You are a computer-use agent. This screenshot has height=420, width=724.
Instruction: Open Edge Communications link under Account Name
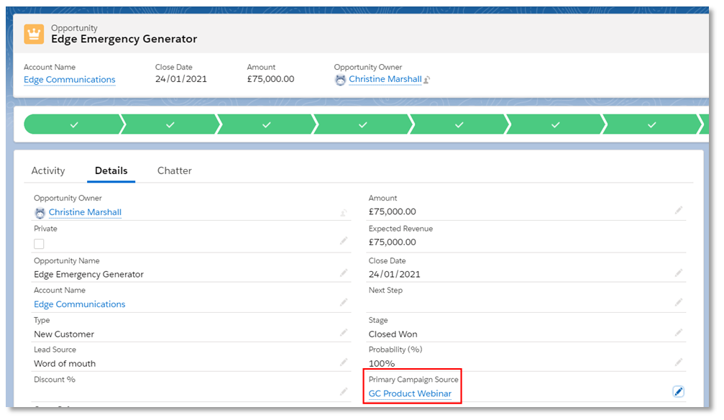coord(79,304)
